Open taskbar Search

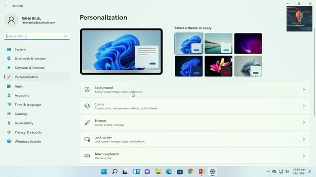115,172
